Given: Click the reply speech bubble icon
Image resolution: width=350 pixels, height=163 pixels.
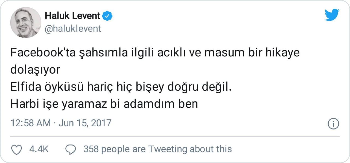Looking at the screenshot, I should (71, 149).
